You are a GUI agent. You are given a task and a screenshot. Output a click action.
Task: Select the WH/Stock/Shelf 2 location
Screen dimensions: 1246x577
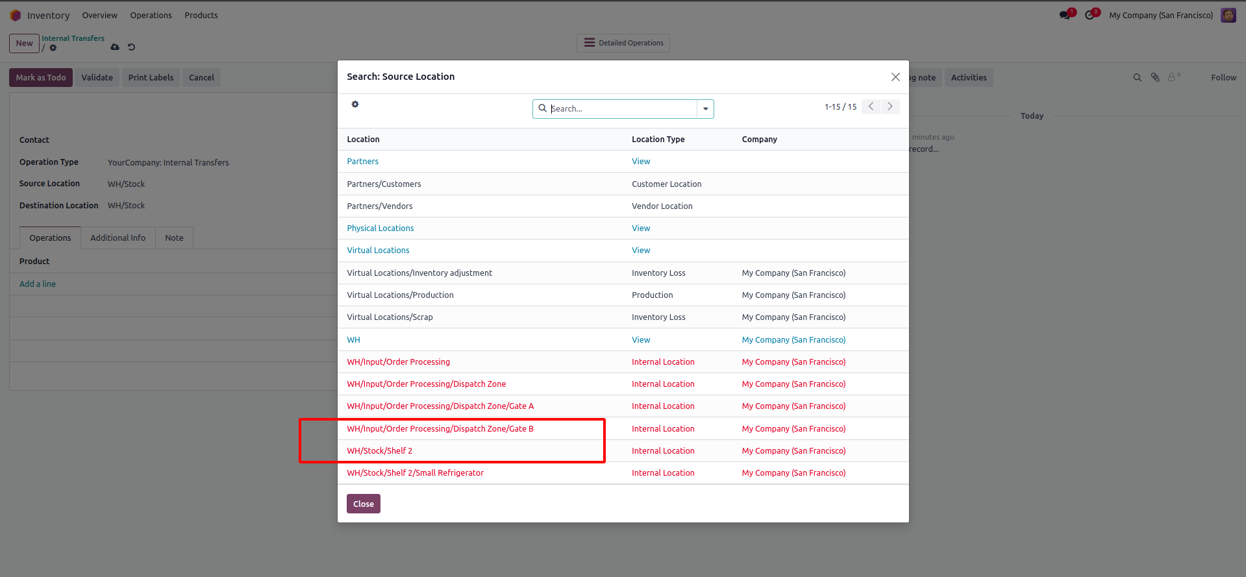coord(379,451)
